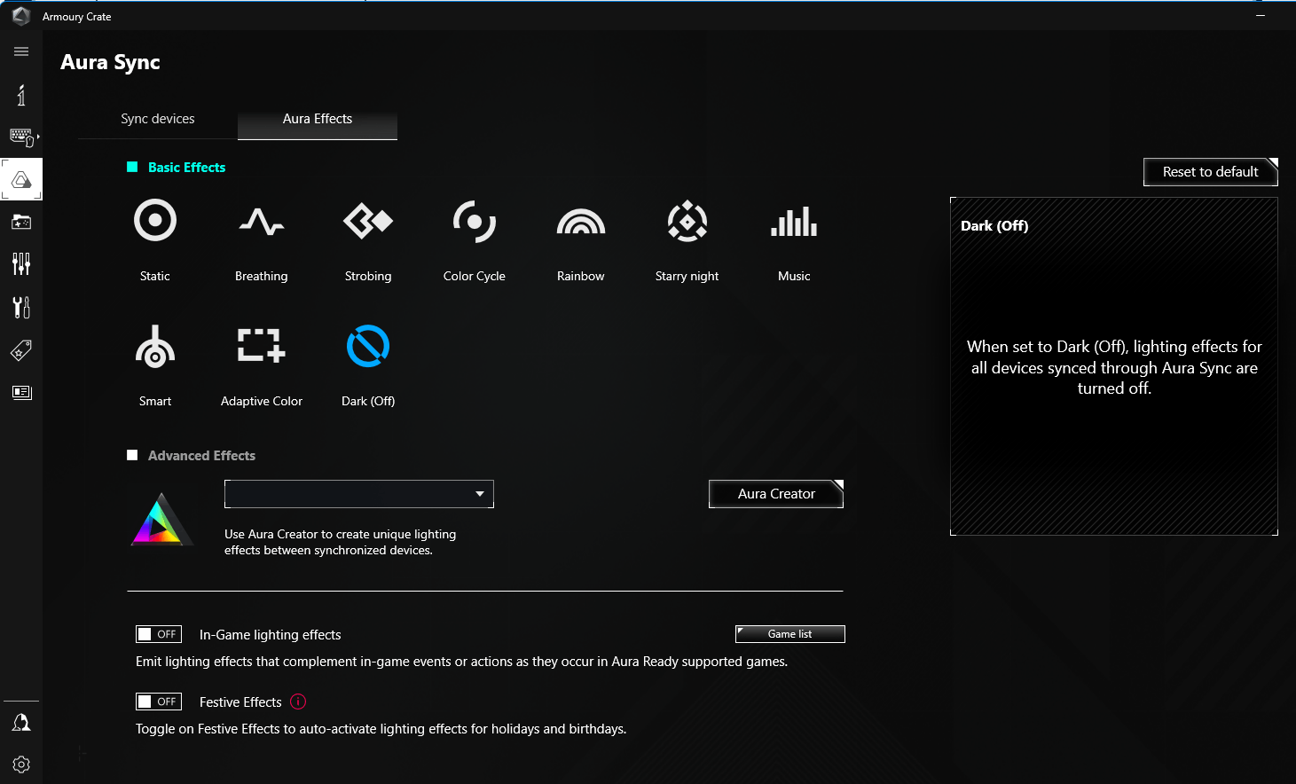Open the Aura Sync triangle icon in sidebar
Image resolution: width=1296 pixels, height=784 pixels.
tap(21, 180)
